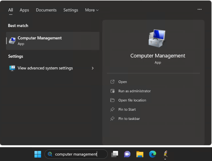Image resolution: width=212 pixels, height=161 pixels.
Task: Expand View advanced system settings chevron
Action: [x=92, y=68]
